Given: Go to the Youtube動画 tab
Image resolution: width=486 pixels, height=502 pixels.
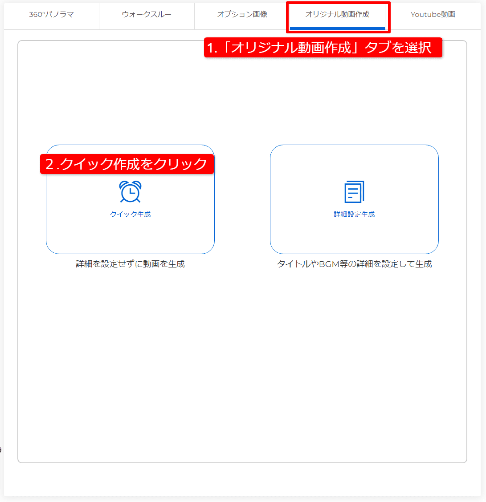Looking at the screenshot, I should point(433,15).
